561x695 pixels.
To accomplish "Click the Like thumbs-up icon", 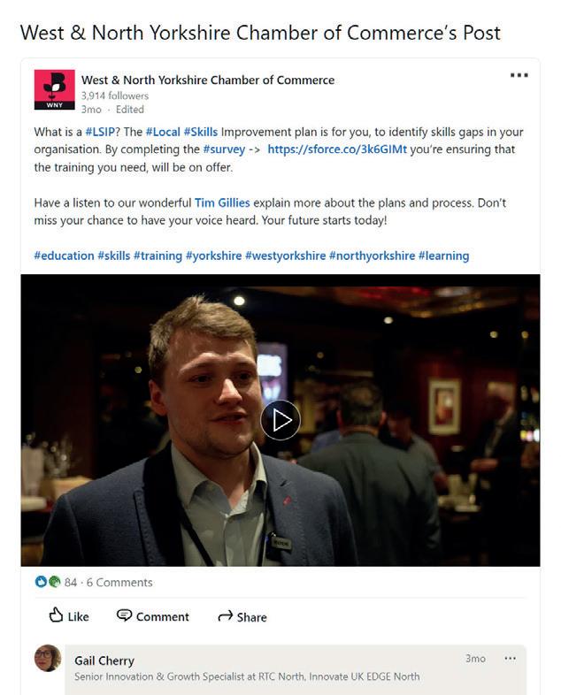I will [x=56, y=615].
